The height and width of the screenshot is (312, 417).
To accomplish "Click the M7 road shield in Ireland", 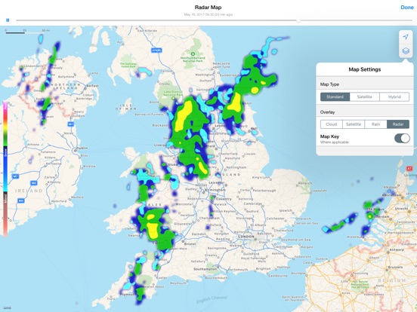I will point(16,176).
